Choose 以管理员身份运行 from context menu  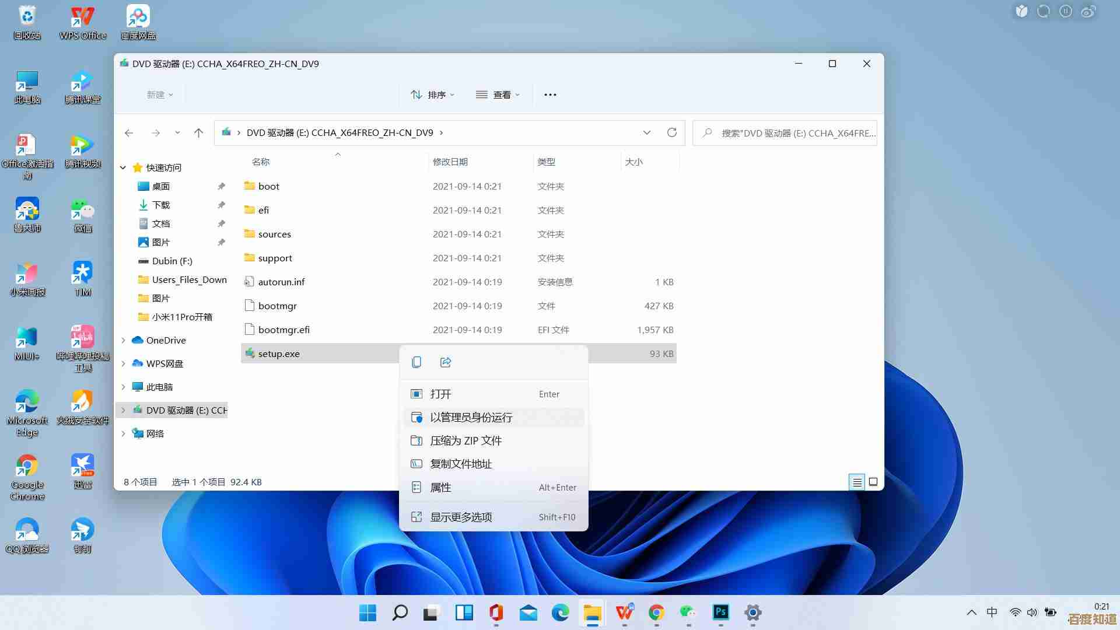(x=471, y=417)
